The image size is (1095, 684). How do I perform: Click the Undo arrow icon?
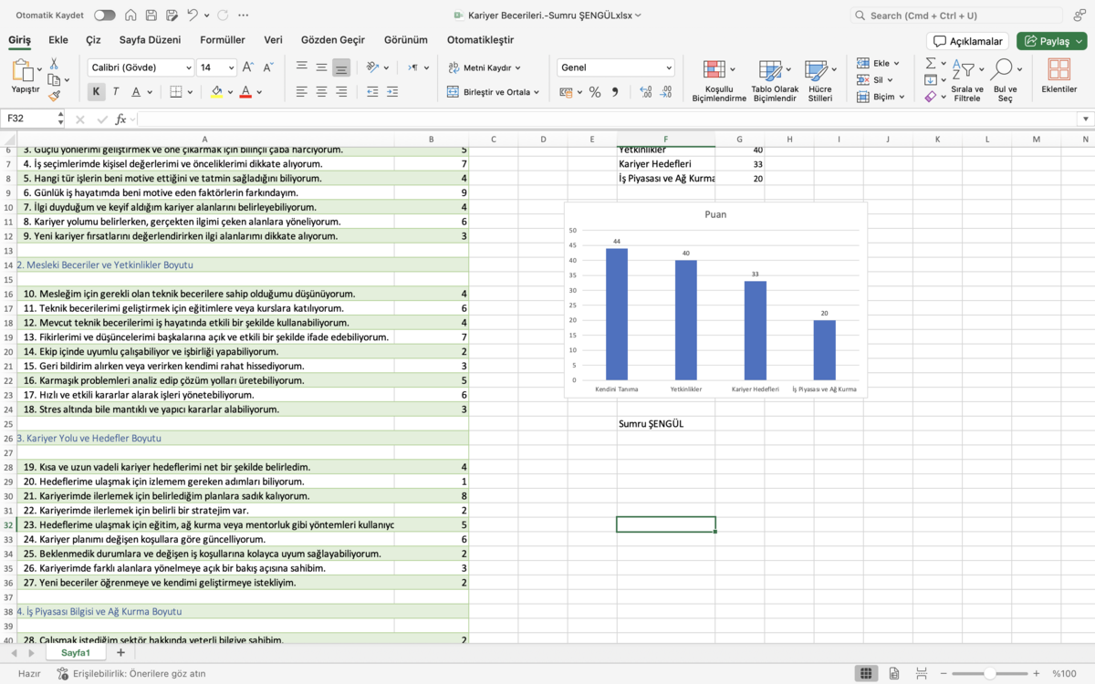point(192,16)
